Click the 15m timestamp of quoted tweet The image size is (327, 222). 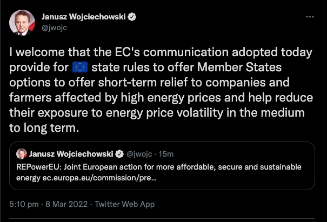coord(166,154)
